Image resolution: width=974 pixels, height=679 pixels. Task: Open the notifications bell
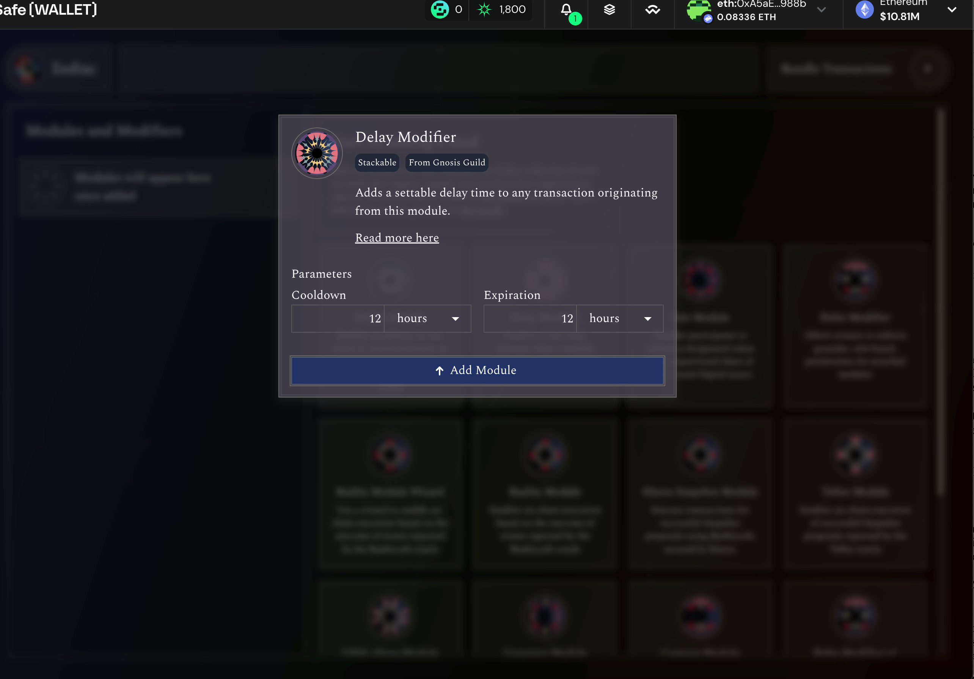[566, 9]
